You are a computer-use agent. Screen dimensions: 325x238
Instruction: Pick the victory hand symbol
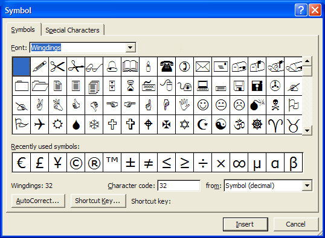pyautogui.click(x=40, y=105)
